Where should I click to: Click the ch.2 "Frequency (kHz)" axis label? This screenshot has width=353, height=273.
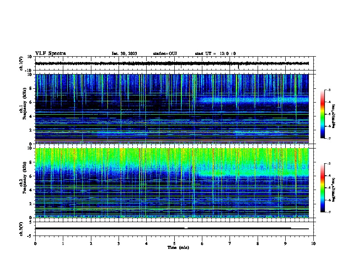point(25,177)
